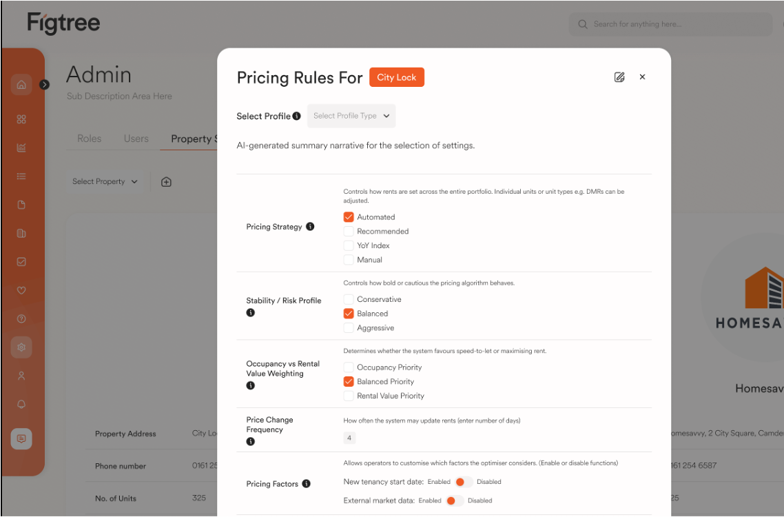Open the heart favorites icon in sidebar
Image resolution: width=784 pixels, height=517 pixels.
tap(21, 290)
